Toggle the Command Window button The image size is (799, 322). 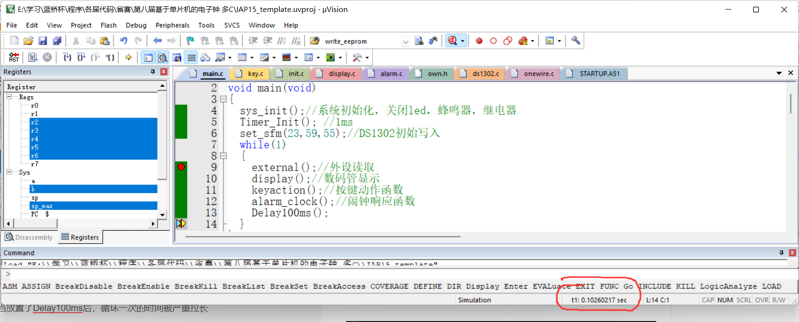click(x=149, y=58)
